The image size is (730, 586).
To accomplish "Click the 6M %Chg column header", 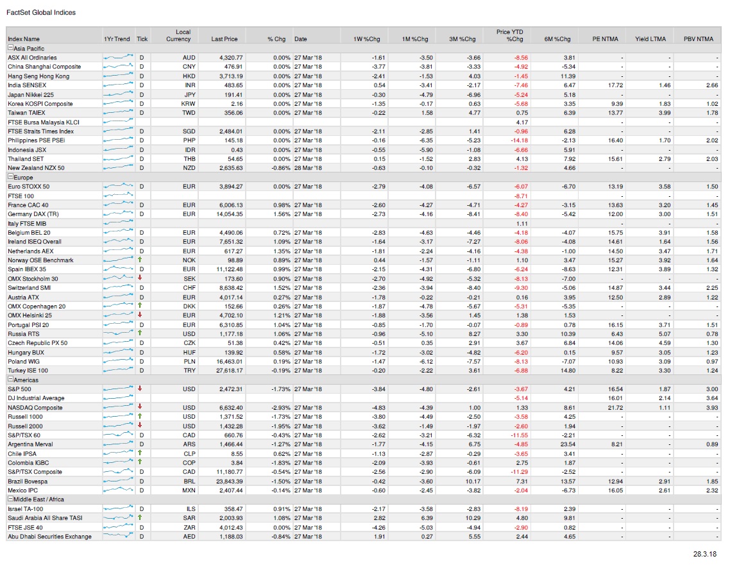I will [x=557, y=39].
